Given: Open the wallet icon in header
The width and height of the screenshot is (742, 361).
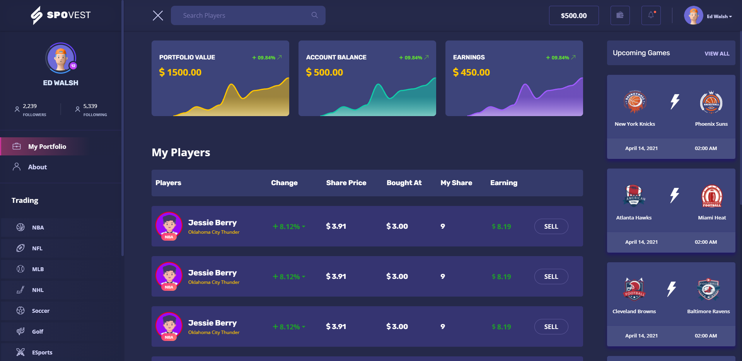Looking at the screenshot, I should [x=620, y=15].
